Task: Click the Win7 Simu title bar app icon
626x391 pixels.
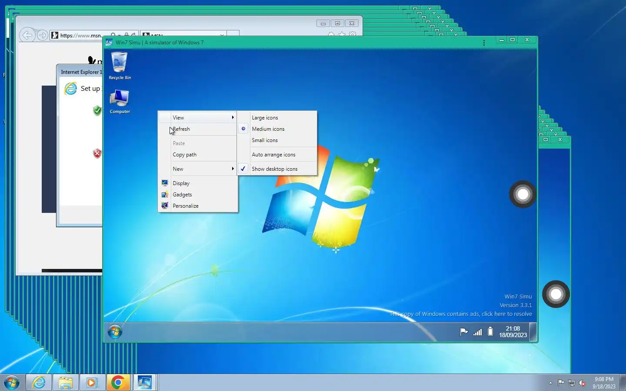Action: point(109,42)
